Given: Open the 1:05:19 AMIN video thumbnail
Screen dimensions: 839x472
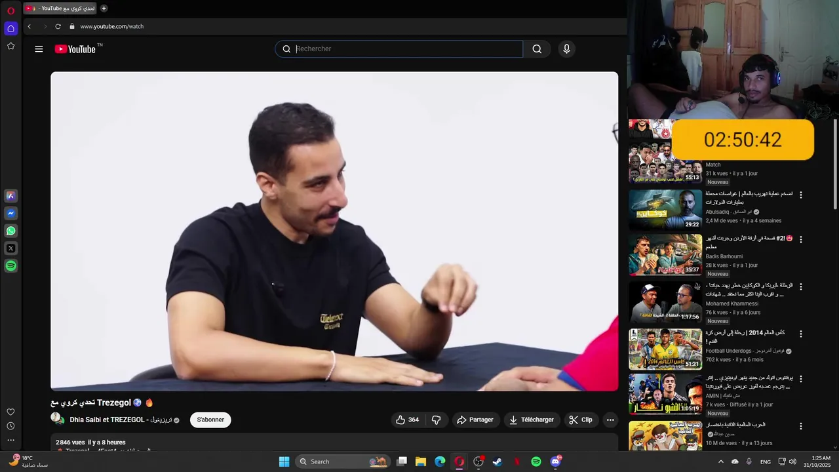Looking at the screenshot, I should 665,395.
